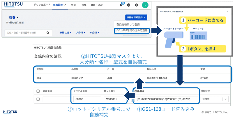
Task: Toggle the header row checkbox beside 管理番号
Action: (x=38, y=91)
